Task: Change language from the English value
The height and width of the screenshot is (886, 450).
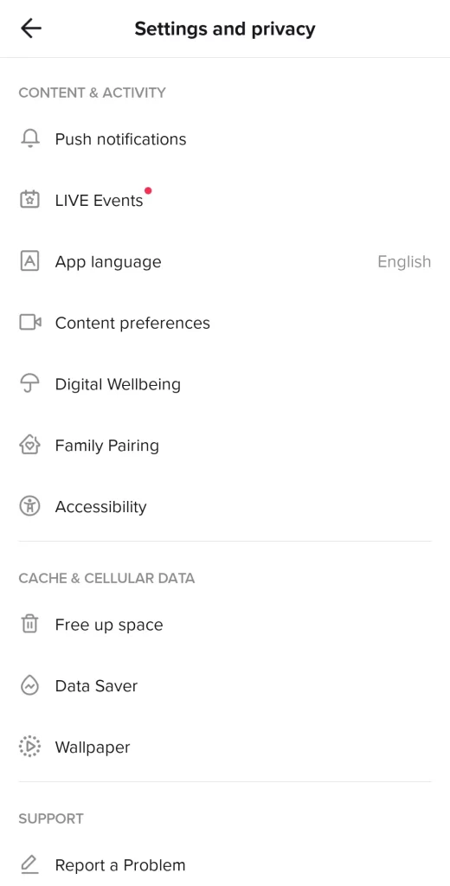Action: point(404,261)
